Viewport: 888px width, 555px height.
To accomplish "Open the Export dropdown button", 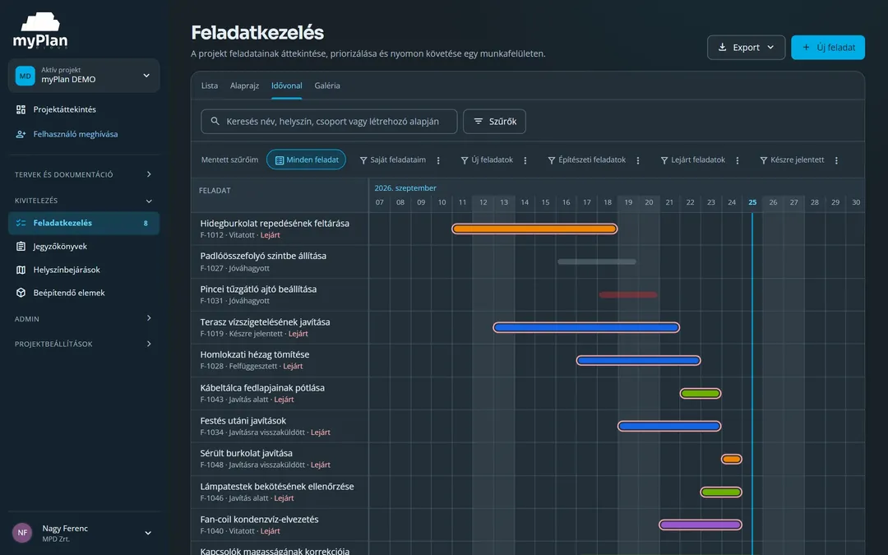I will pos(746,48).
